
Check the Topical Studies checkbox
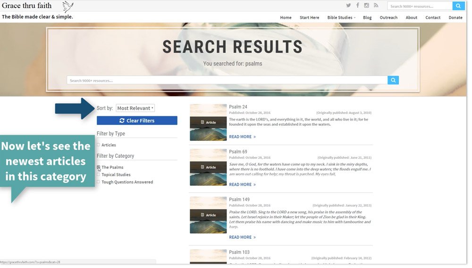tap(99, 175)
